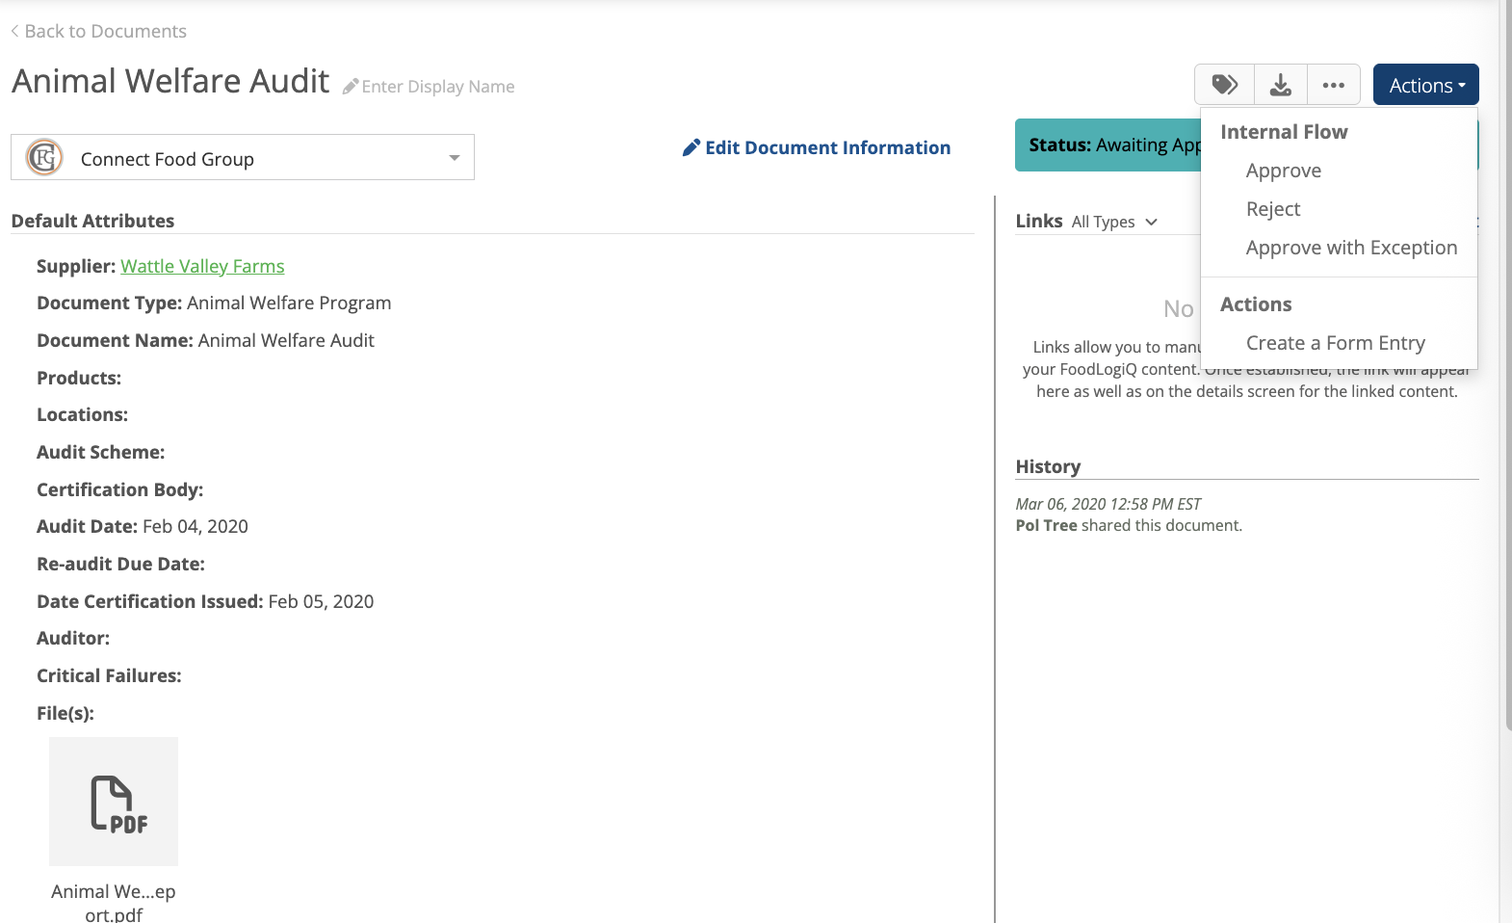The width and height of the screenshot is (1512, 923).
Task: Click the Connect Food Group logo icon
Action: 44,157
